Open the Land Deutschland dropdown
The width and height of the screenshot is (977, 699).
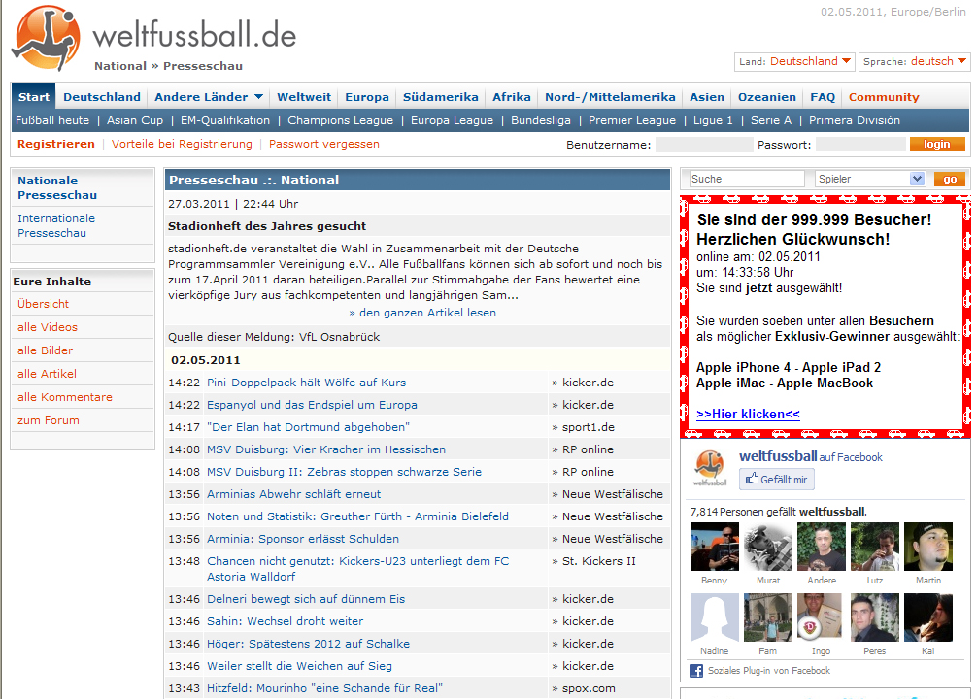[794, 61]
